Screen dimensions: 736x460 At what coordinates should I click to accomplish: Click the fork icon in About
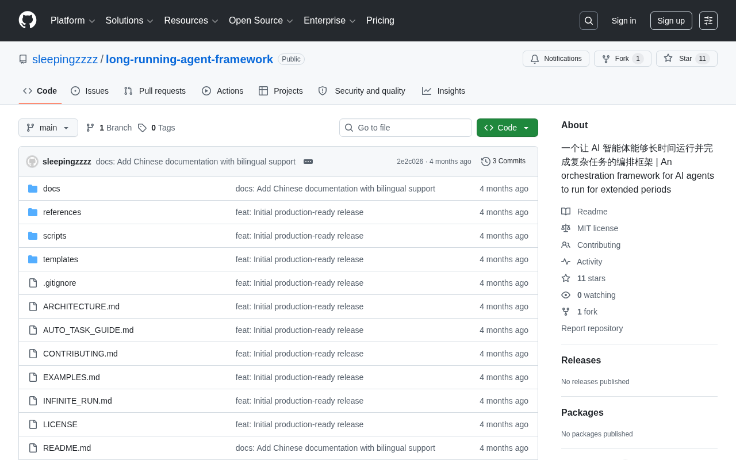click(x=566, y=312)
